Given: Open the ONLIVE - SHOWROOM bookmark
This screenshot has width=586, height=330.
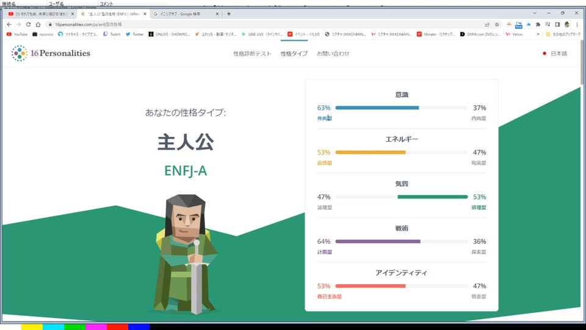Looking at the screenshot, I should (x=169, y=34).
